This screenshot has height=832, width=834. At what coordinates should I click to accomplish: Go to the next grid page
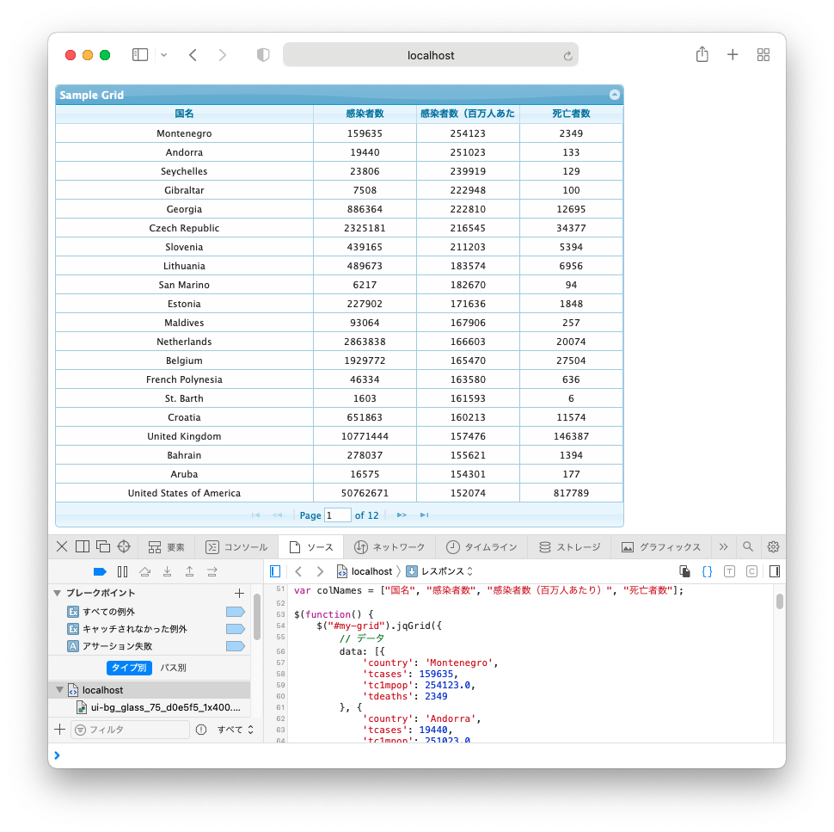402,515
